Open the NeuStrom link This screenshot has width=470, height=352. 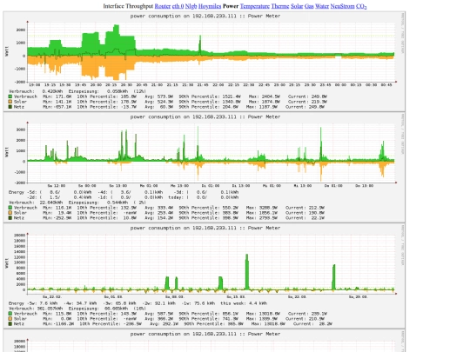[x=342, y=6]
